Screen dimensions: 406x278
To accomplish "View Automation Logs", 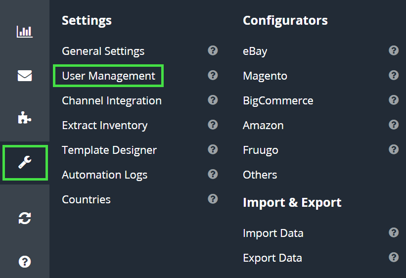I will point(104,175).
